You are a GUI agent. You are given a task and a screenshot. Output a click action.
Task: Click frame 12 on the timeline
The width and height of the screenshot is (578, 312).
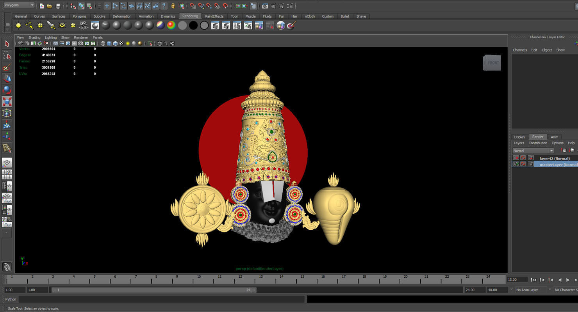(x=239, y=279)
